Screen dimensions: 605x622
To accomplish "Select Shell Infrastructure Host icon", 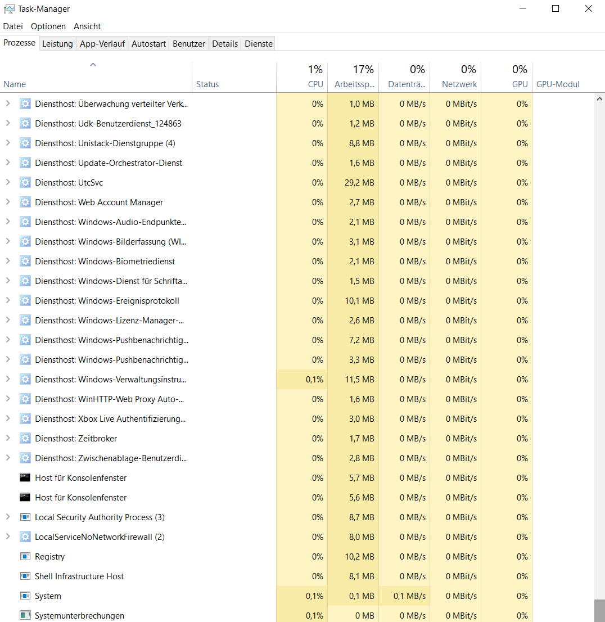I will pyautogui.click(x=25, y=576).
